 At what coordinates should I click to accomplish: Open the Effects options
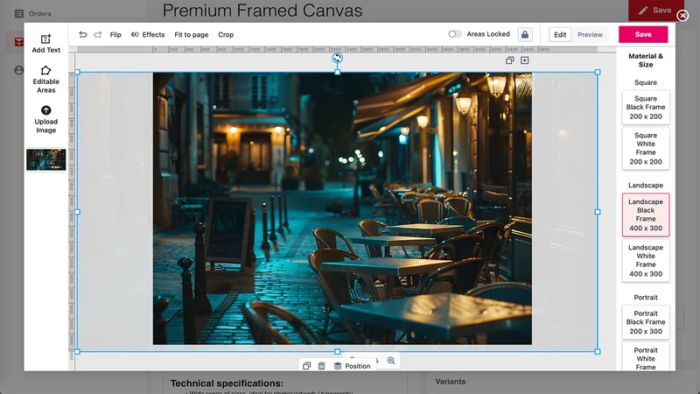pyautogui.click(x=148, y=34)
